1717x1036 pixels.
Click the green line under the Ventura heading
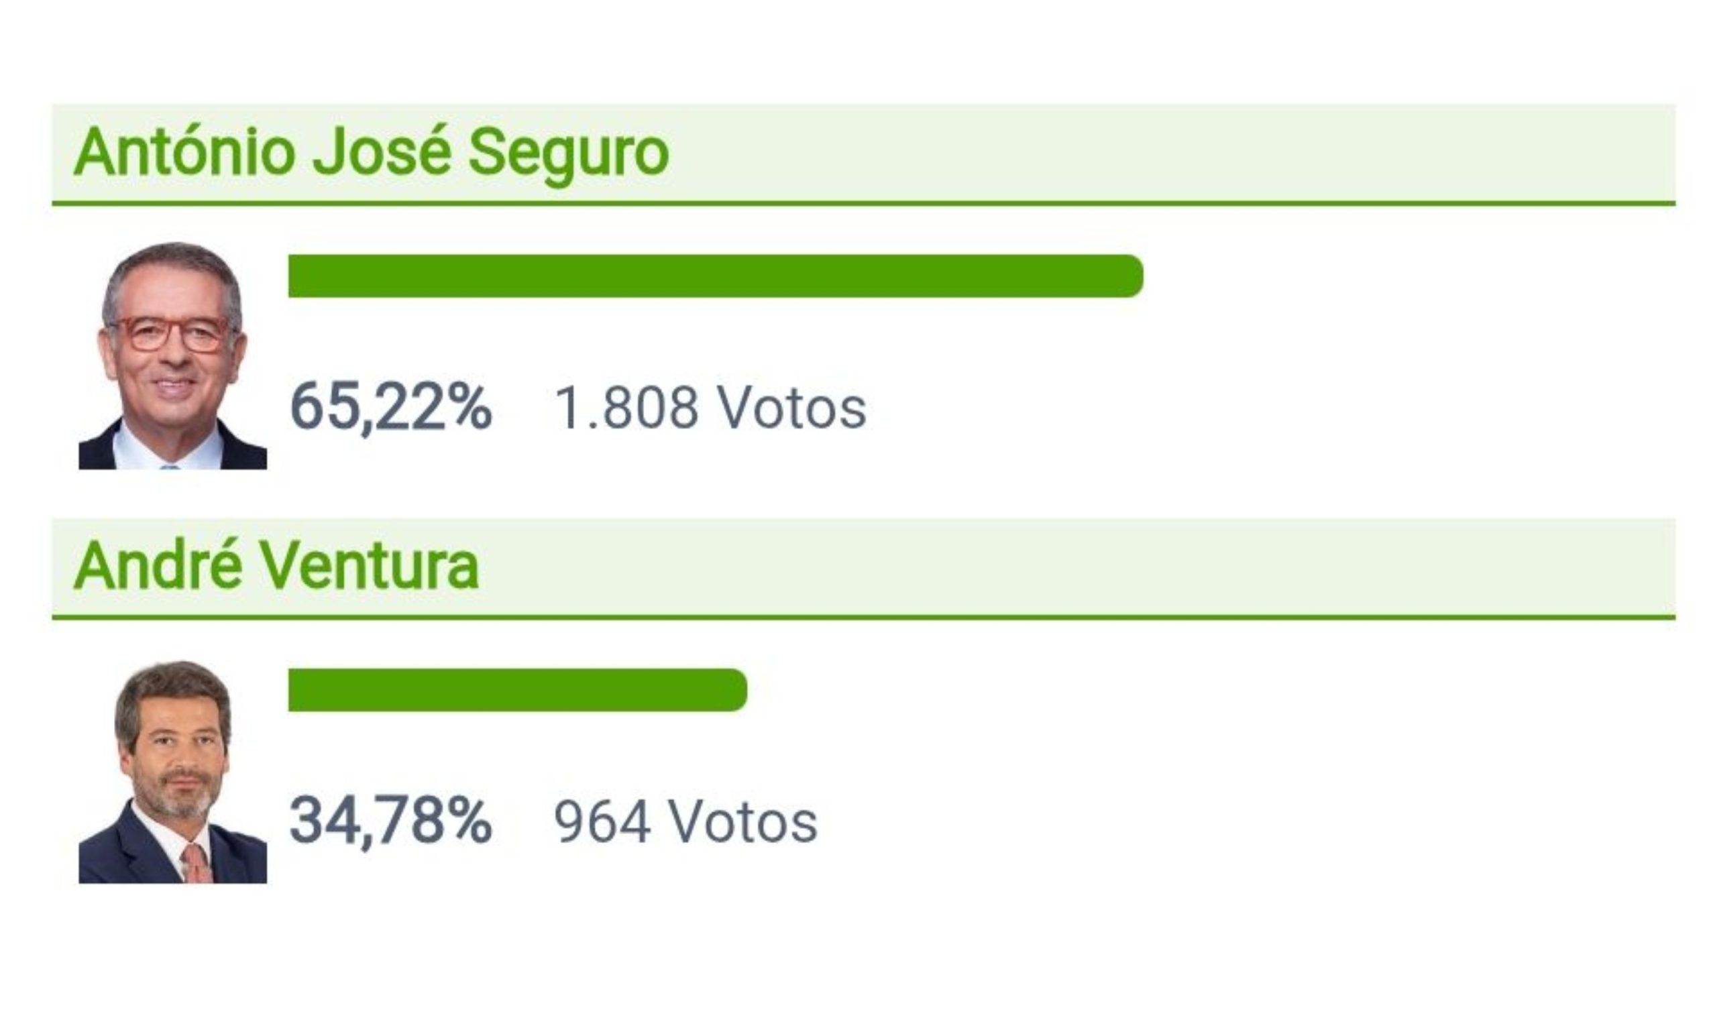pos(863,618)
